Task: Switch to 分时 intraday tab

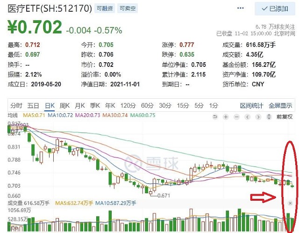Action: point(16,105)
